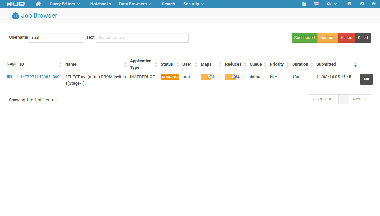Open the Notebooks menu item
Screen dimensions: 380x216
click(x=100, y=4)
